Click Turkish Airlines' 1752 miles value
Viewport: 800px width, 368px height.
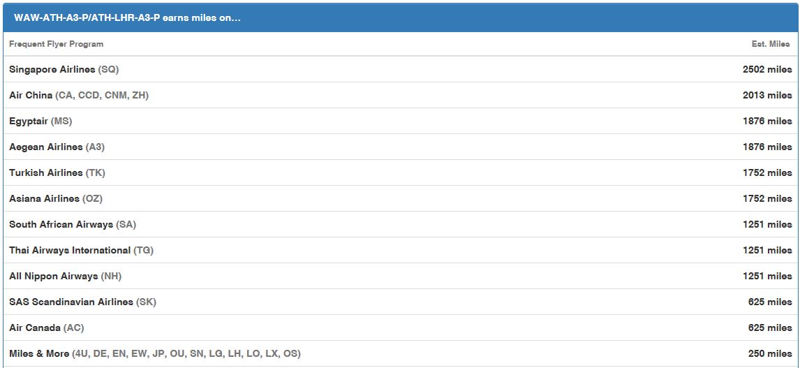click(x=767, y=172)
